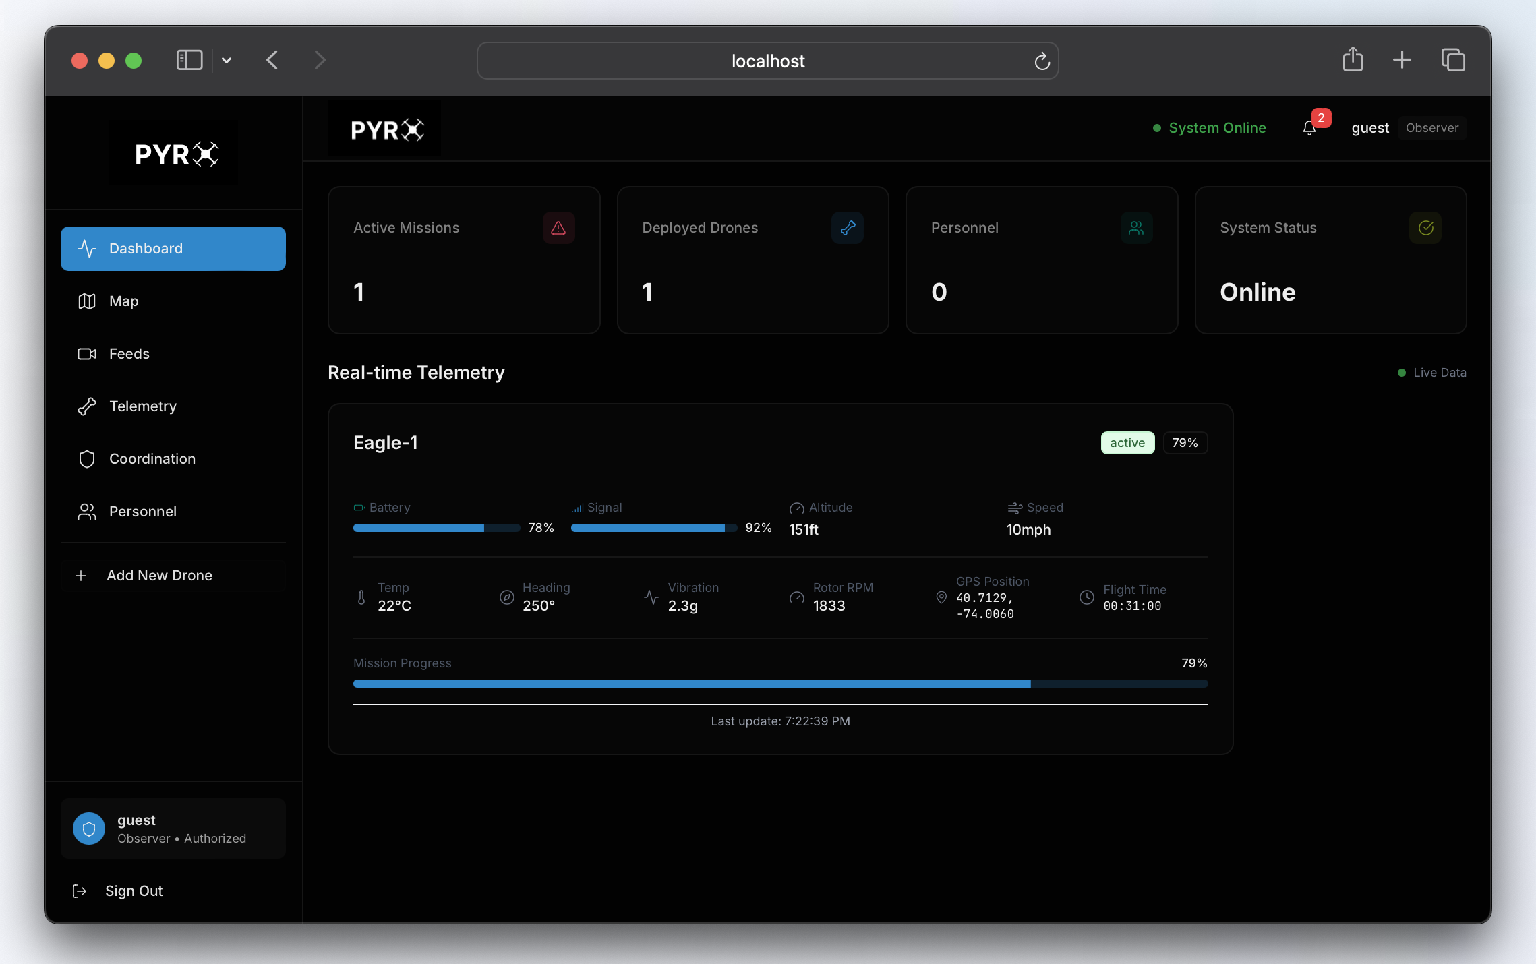This screenshot has height=964, width=1536.
Task: Click the System Status checkmark icon
Action: 1425,228
